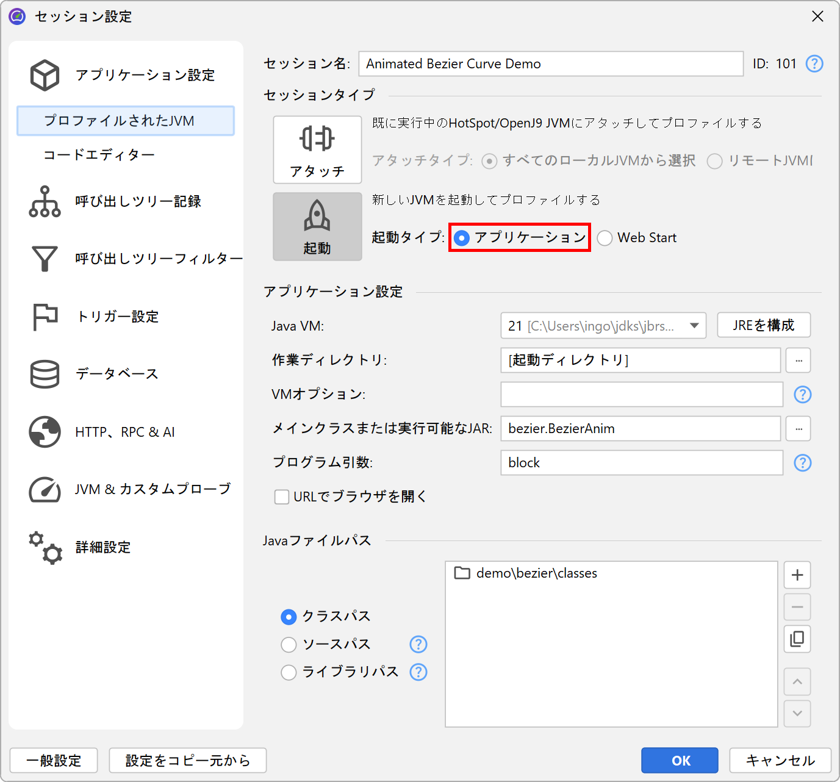Select the source path (ソースパス) radio button

coord(289,645)
